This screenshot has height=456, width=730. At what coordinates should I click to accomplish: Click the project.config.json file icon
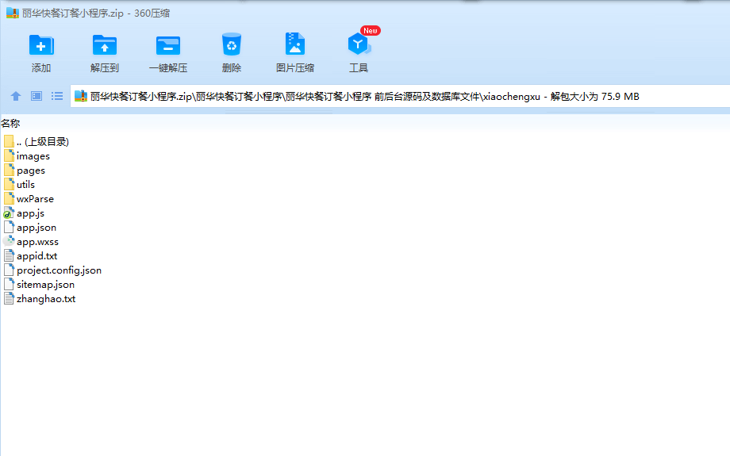(x=9, y=270)
